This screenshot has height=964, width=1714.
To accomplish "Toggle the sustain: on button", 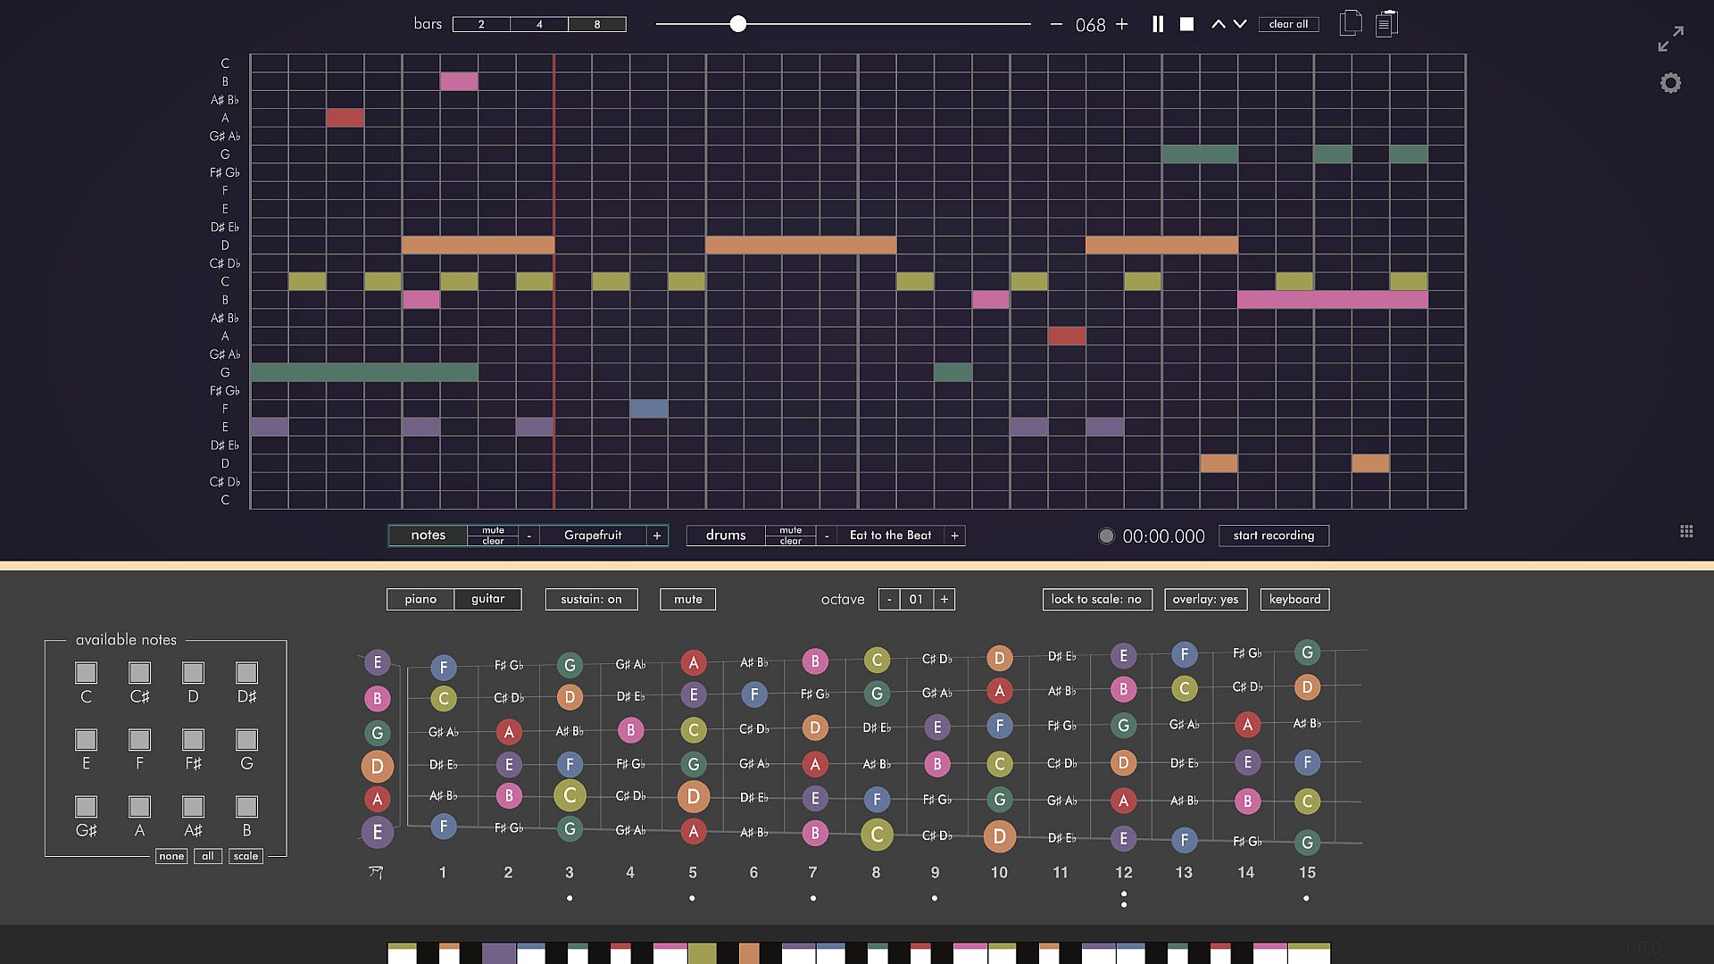I will 591,599.
